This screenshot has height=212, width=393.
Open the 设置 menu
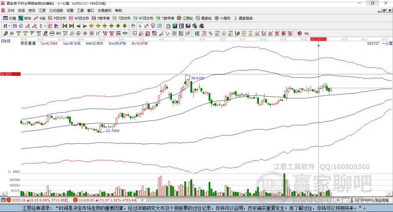[x=70, y=10]
